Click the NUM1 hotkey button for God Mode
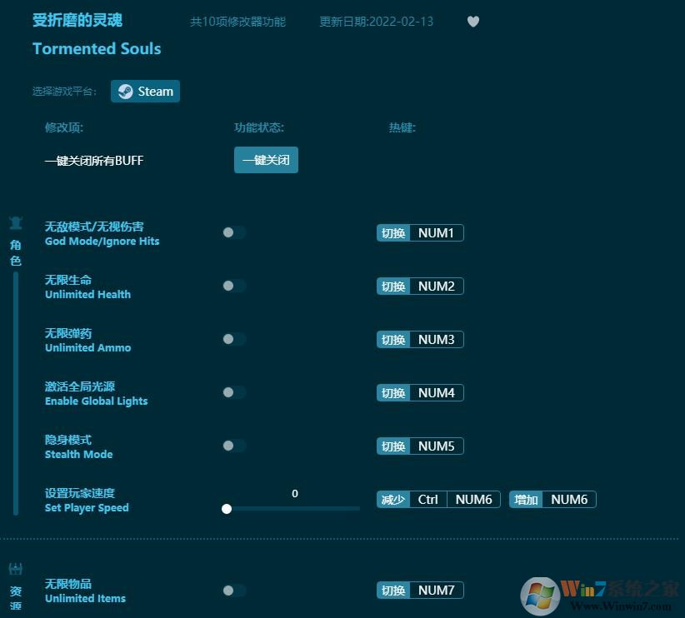The width and height of the screenshot is (685, 618). point(437,232)
